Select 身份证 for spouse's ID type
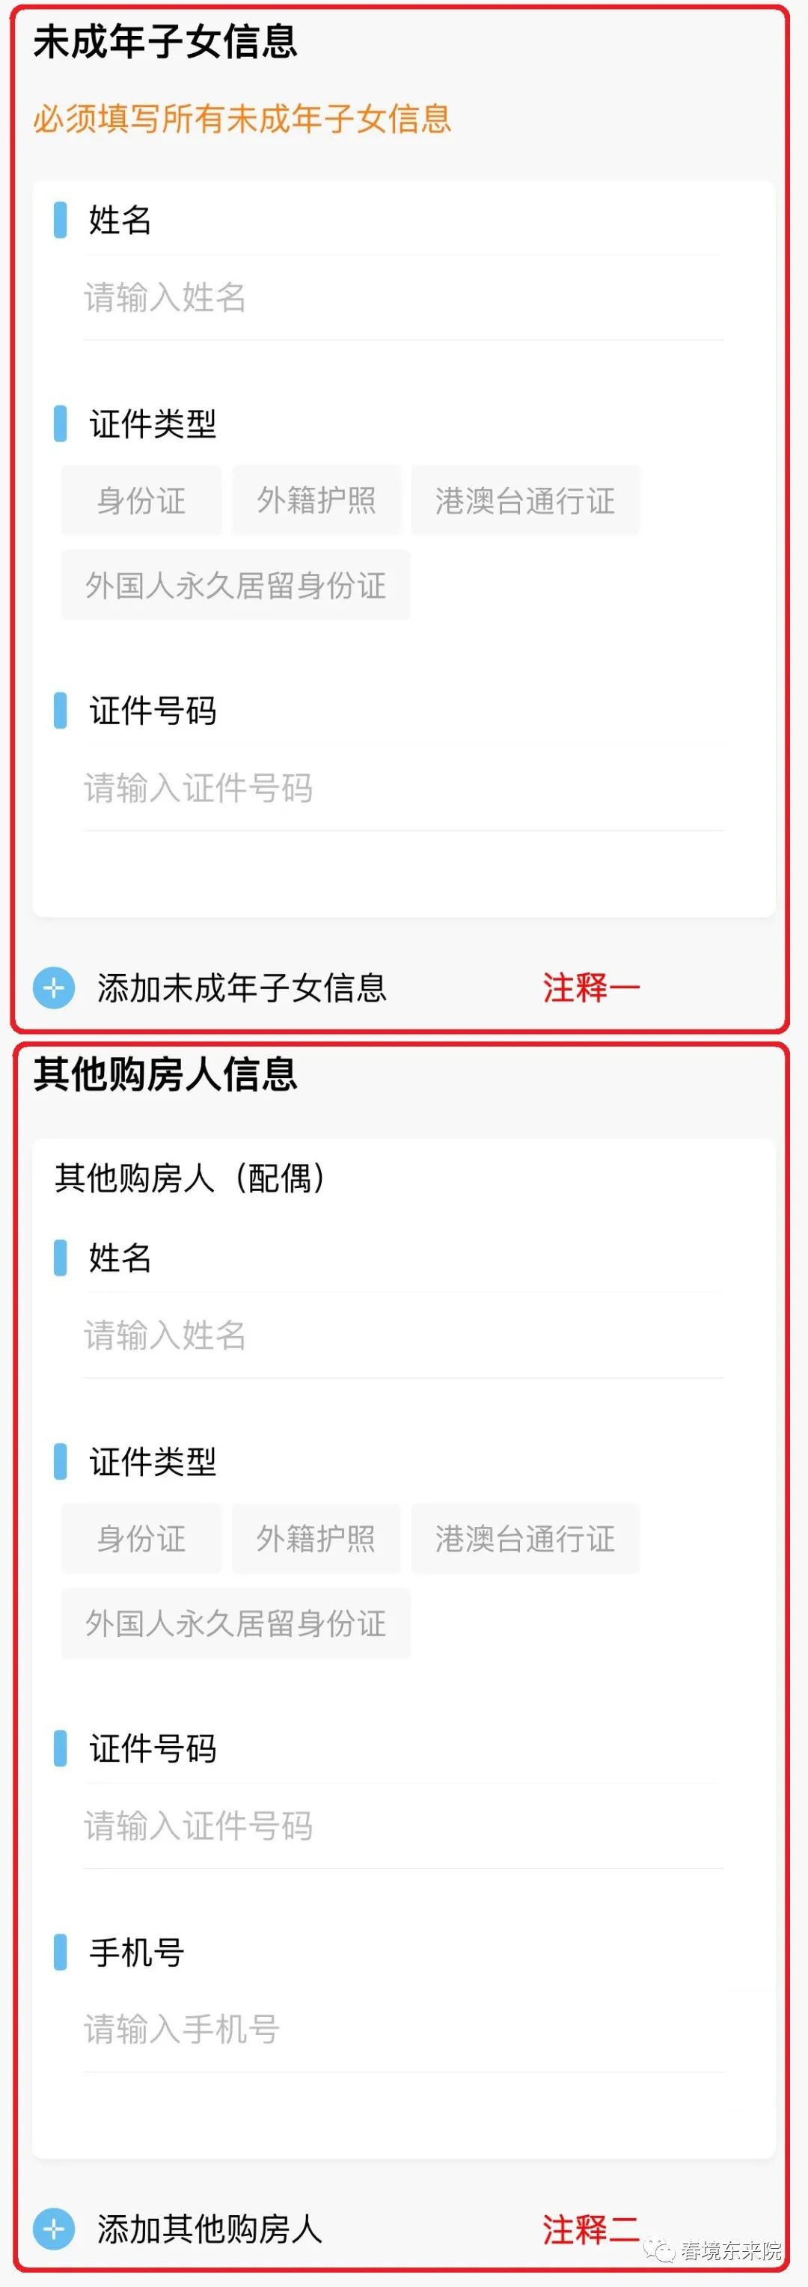This screenshot has height=2287, width=808. coord(141,1539)
